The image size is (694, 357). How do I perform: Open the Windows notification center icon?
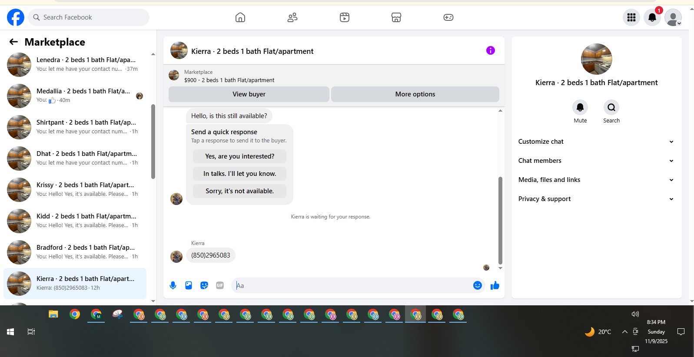[x=681, y=332]
